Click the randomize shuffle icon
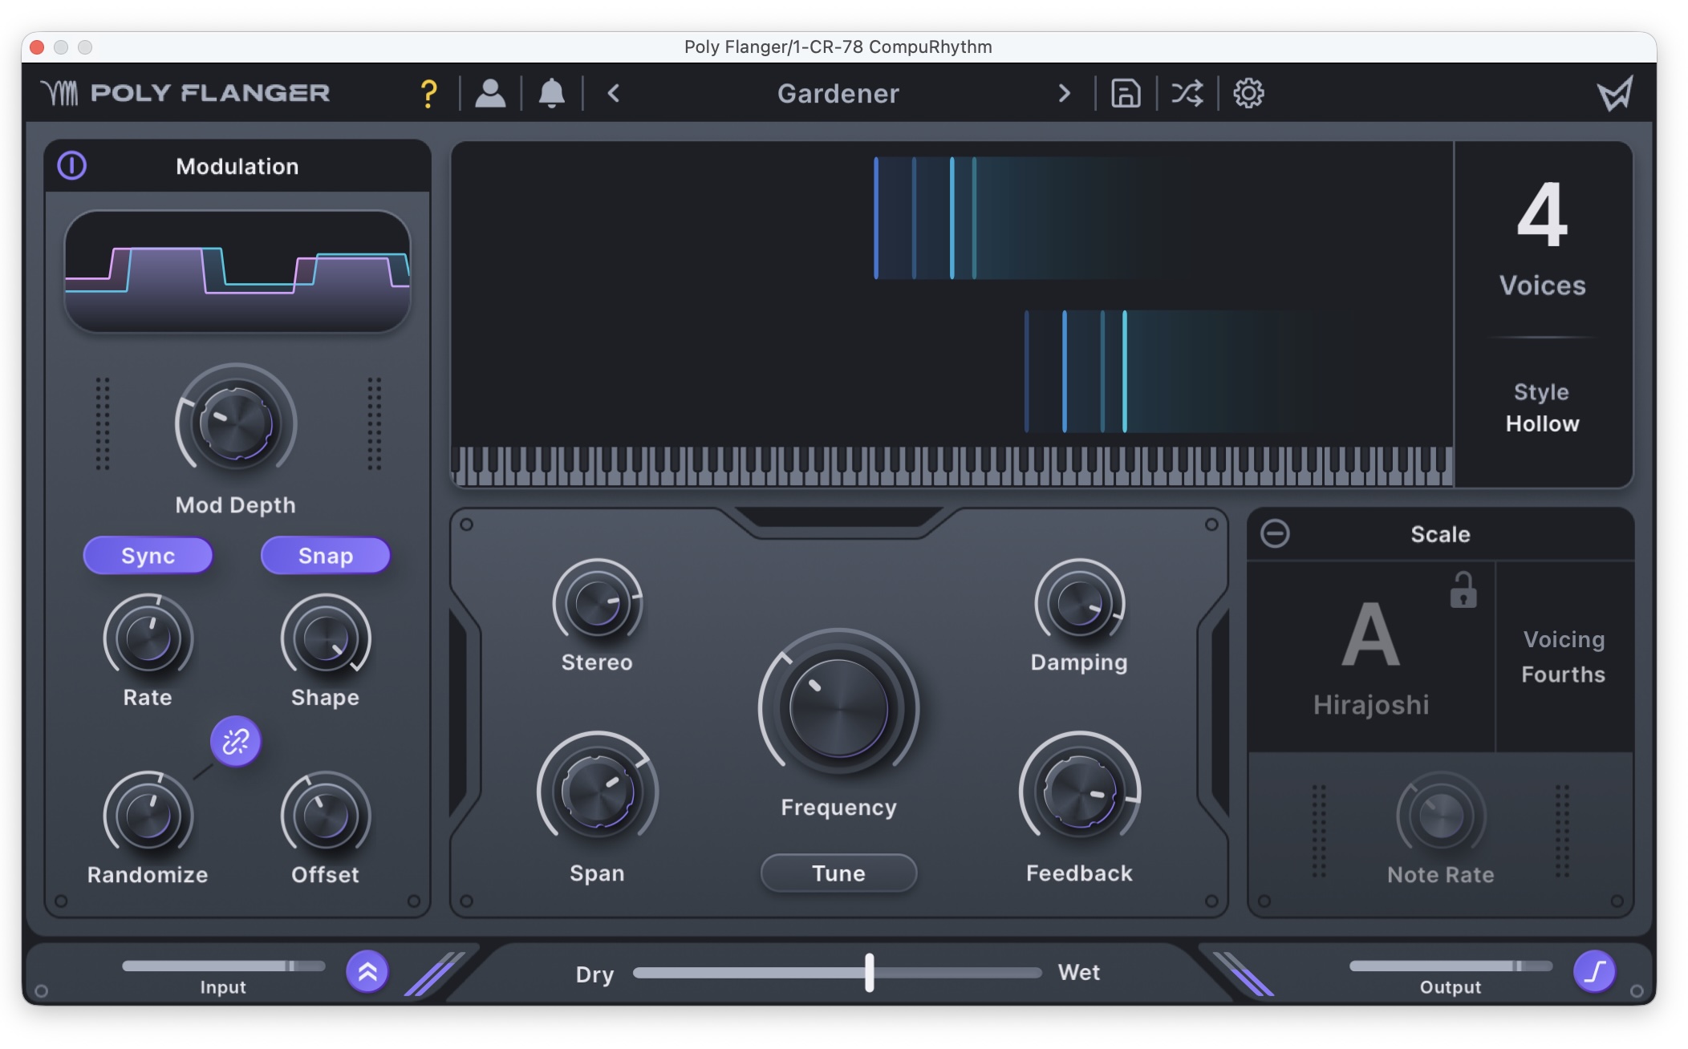 (x=1187, y=94)
